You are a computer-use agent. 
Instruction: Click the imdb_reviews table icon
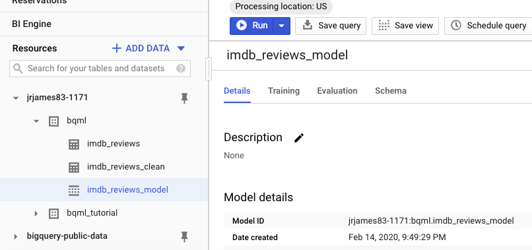point(74,144)
